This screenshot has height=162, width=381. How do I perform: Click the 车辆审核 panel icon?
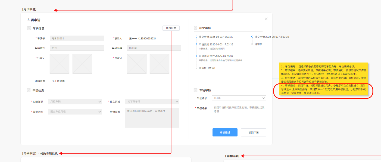pos(195,90)
